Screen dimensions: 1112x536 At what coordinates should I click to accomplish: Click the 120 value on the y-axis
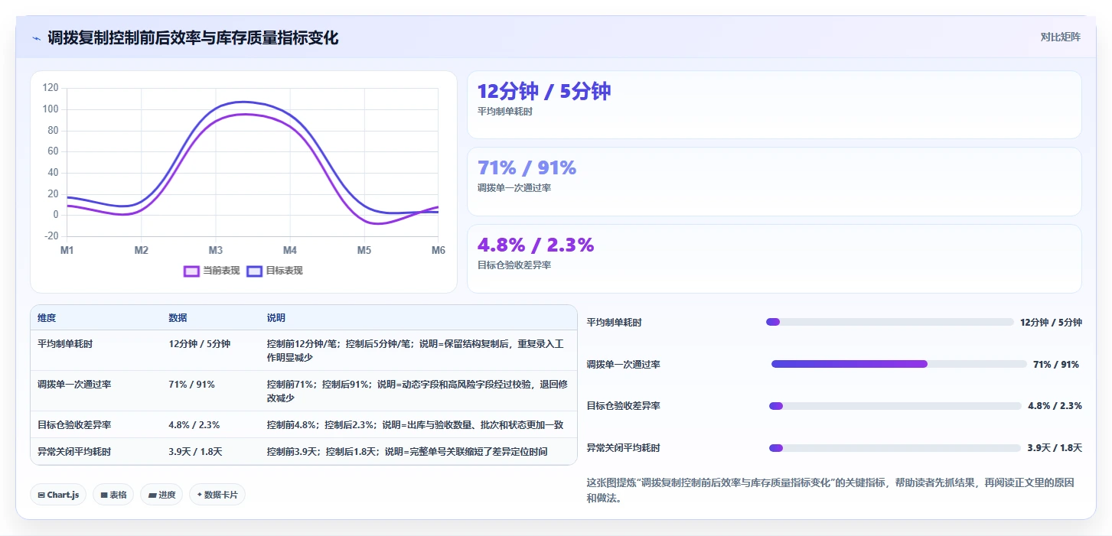51,88
